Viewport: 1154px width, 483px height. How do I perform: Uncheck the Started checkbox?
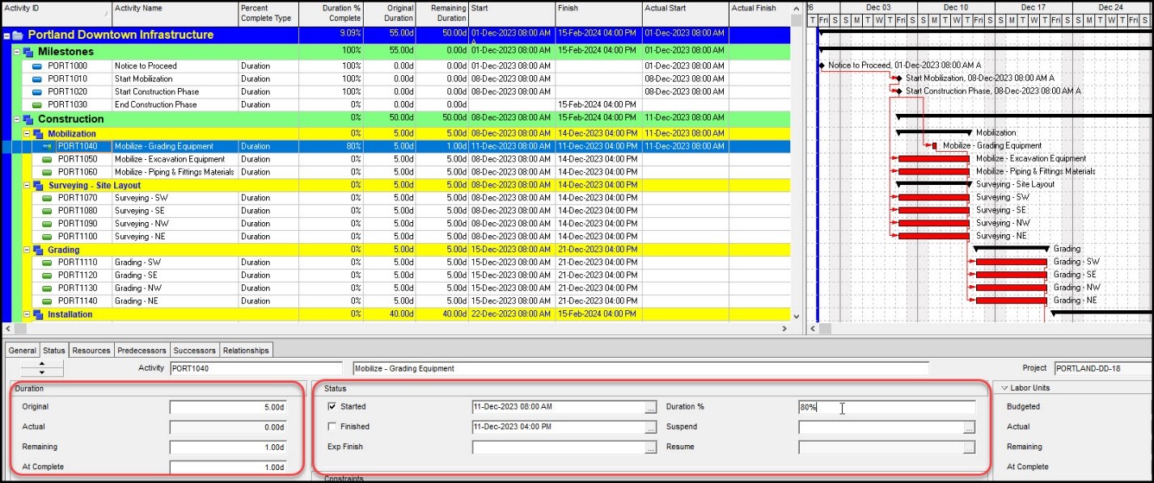tap(332, 407)
